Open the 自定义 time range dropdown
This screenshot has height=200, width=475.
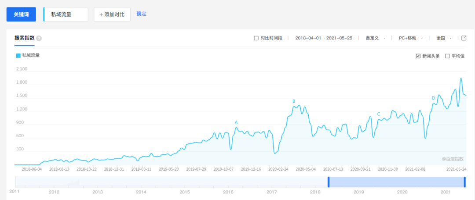(x=375, y=38)
